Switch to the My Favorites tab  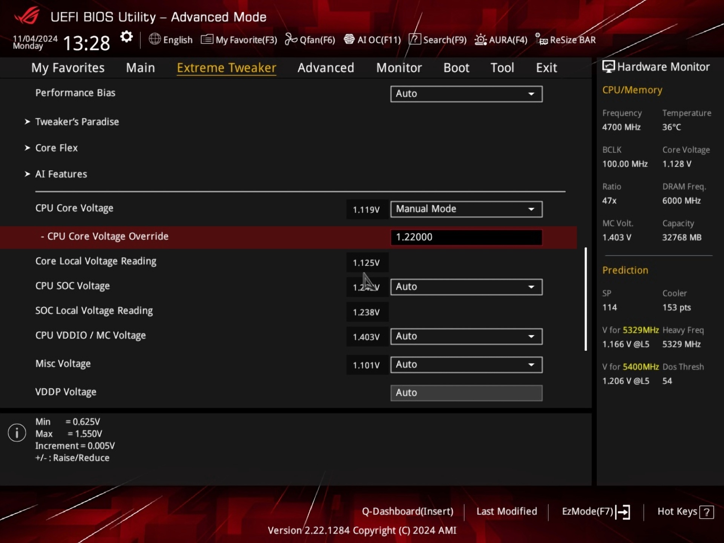click(x=68, y=67)
